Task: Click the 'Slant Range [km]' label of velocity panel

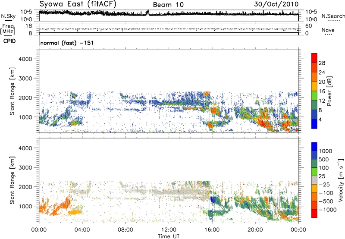Action: 12,180
